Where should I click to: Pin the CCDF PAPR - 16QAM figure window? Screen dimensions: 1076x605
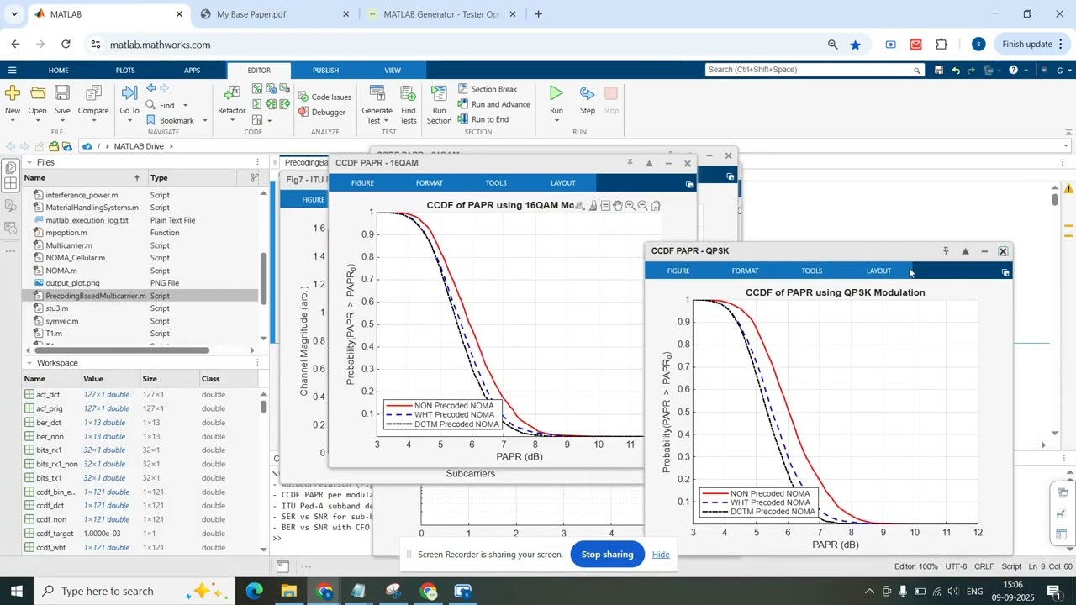pos(630,163)
